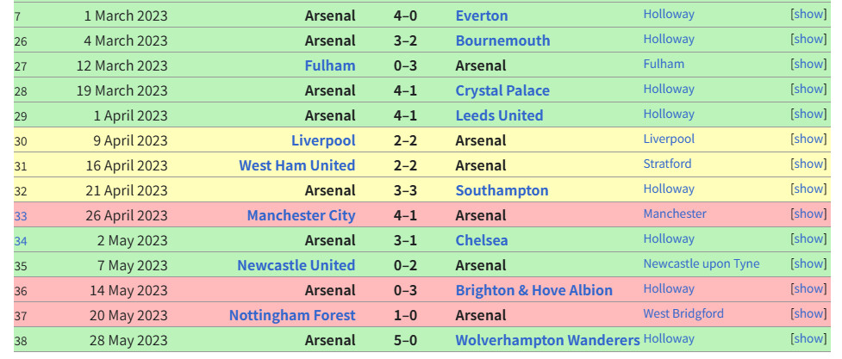The image size is (842, 359).
Task: Expand the Nottingham Forest match details
Action: tap(809, 313)
